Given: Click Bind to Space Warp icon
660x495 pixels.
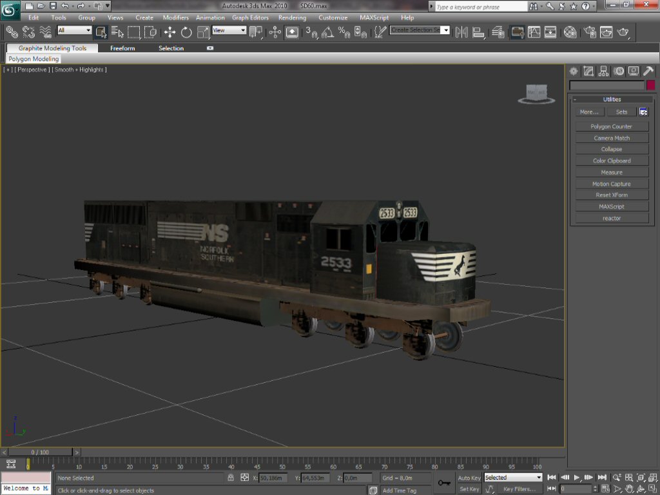Looking at the screenshot, I should (x=45, y=32).
